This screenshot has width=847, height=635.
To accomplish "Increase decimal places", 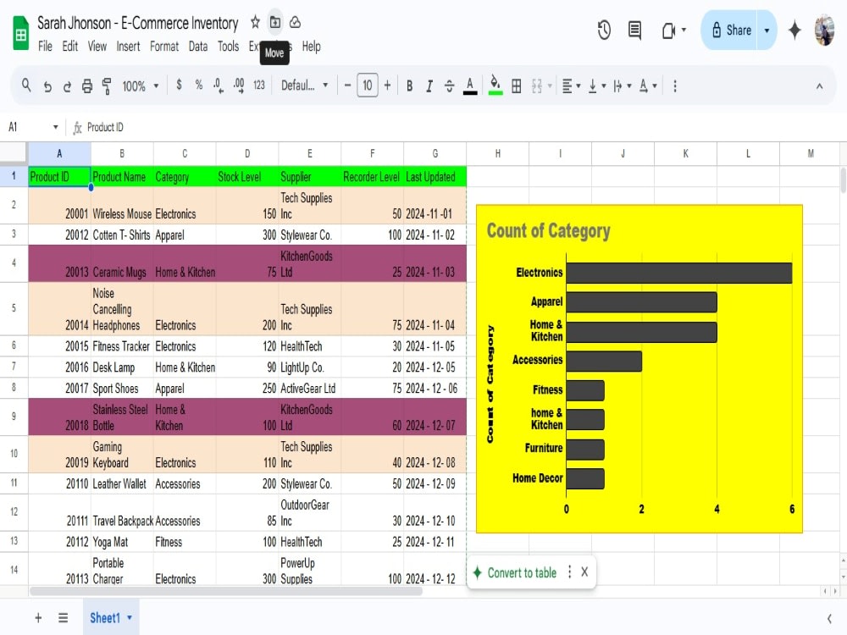I will pyautogui.click(x=239, y=86).
